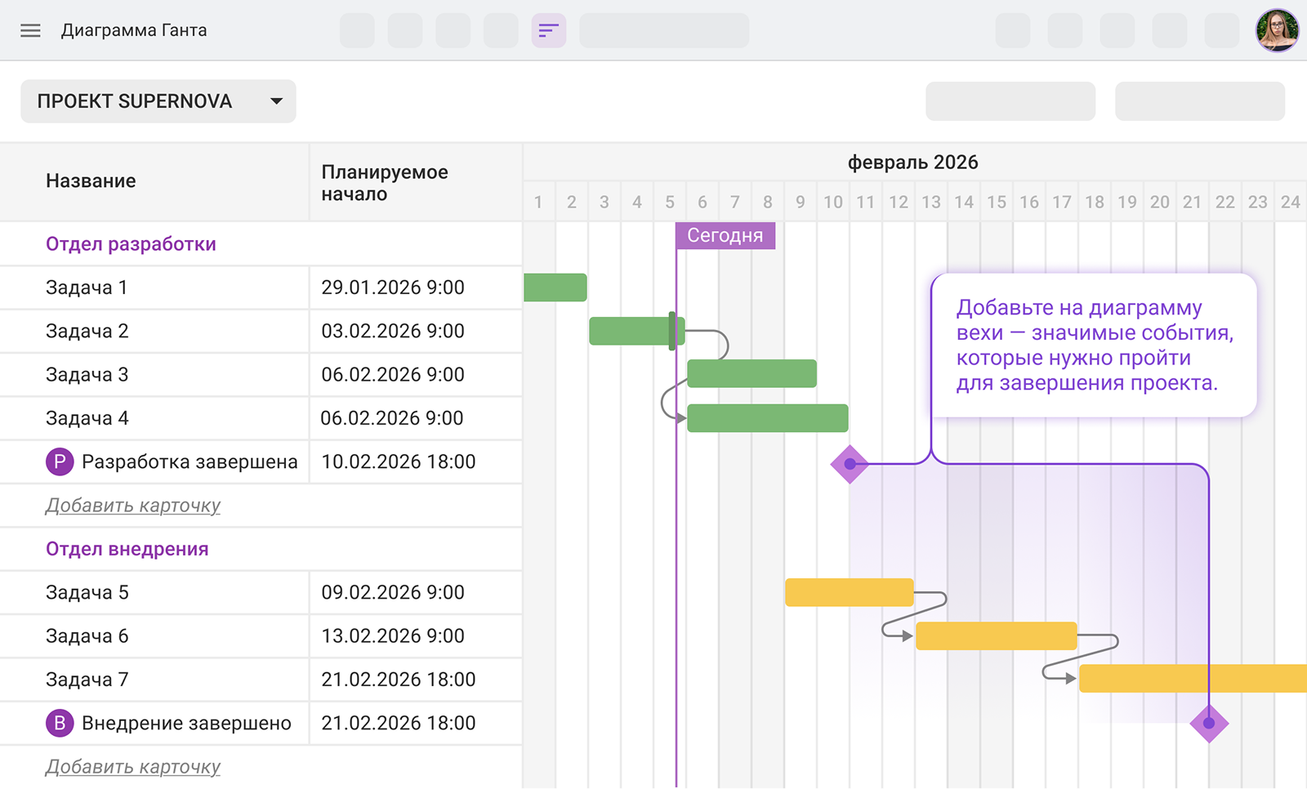
Task: Collapse the Отдел разработки group
Action: coord(131,244)
